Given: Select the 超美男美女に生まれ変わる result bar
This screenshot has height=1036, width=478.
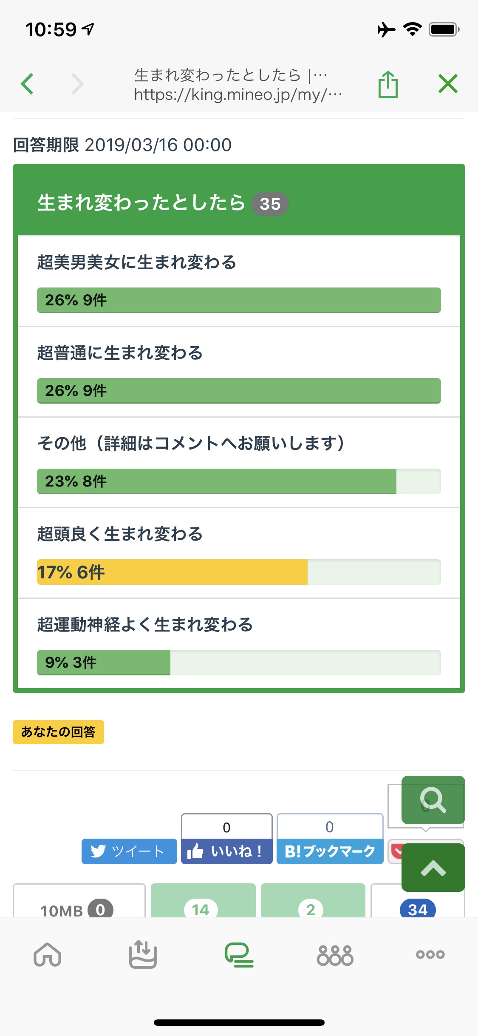Looking at the screenshot, I should [239, 300].
